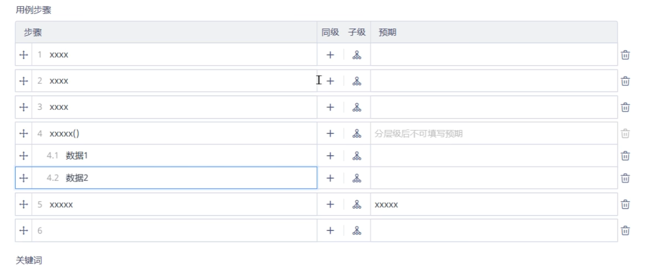Delete step 1 using trash icon
Viewport: 663px width, 265px height.
coord(625,55)
